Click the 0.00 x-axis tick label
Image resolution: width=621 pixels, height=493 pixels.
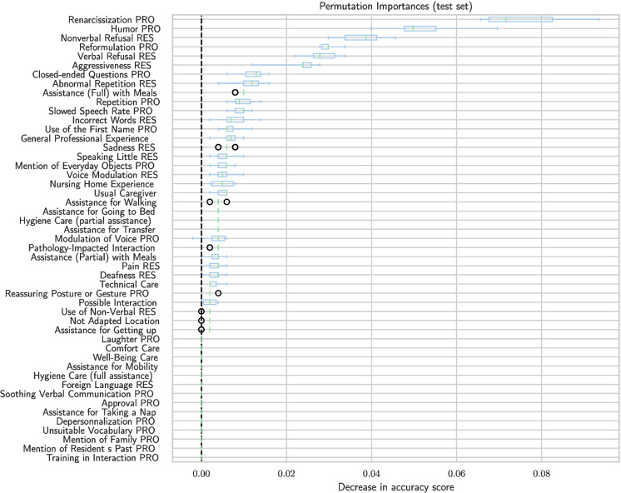coord(201,474)
